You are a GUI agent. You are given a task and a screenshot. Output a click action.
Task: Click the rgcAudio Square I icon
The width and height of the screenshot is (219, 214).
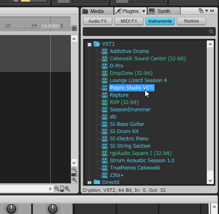[105, 153]
